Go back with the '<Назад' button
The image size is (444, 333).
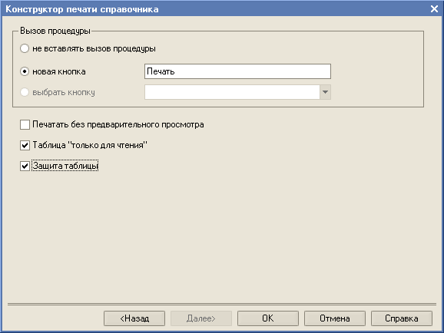[x=134, y=318]
